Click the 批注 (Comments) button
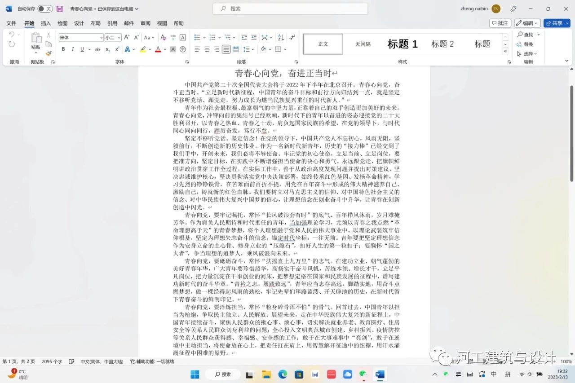The height and width of the screenshot is (383, 575). [x=500, y=23]
